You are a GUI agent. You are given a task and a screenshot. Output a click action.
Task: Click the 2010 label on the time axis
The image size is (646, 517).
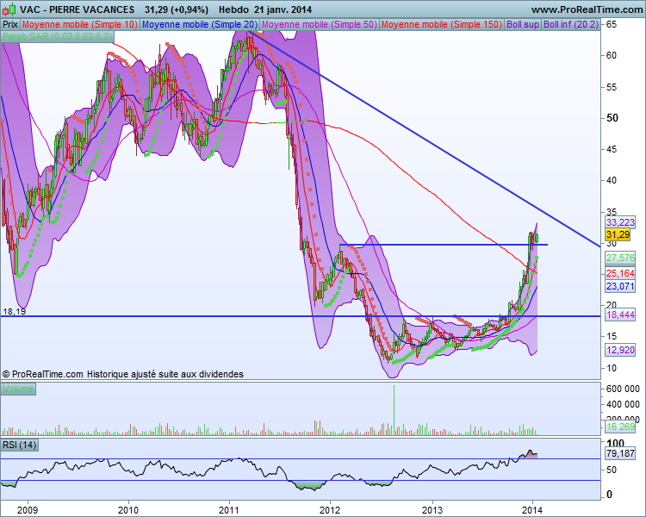point(127,510)
